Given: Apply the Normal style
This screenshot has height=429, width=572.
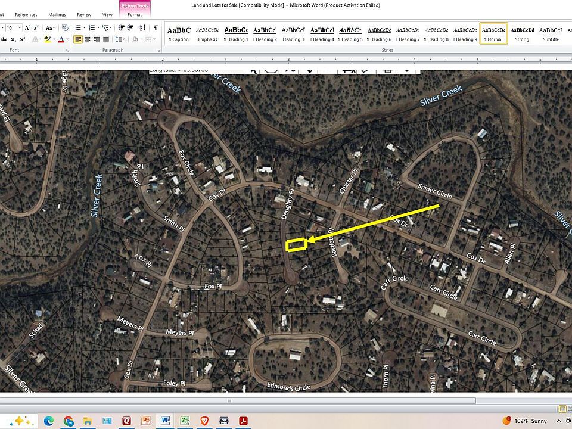Looking at the screenshot, I should (x=493, y=34).
